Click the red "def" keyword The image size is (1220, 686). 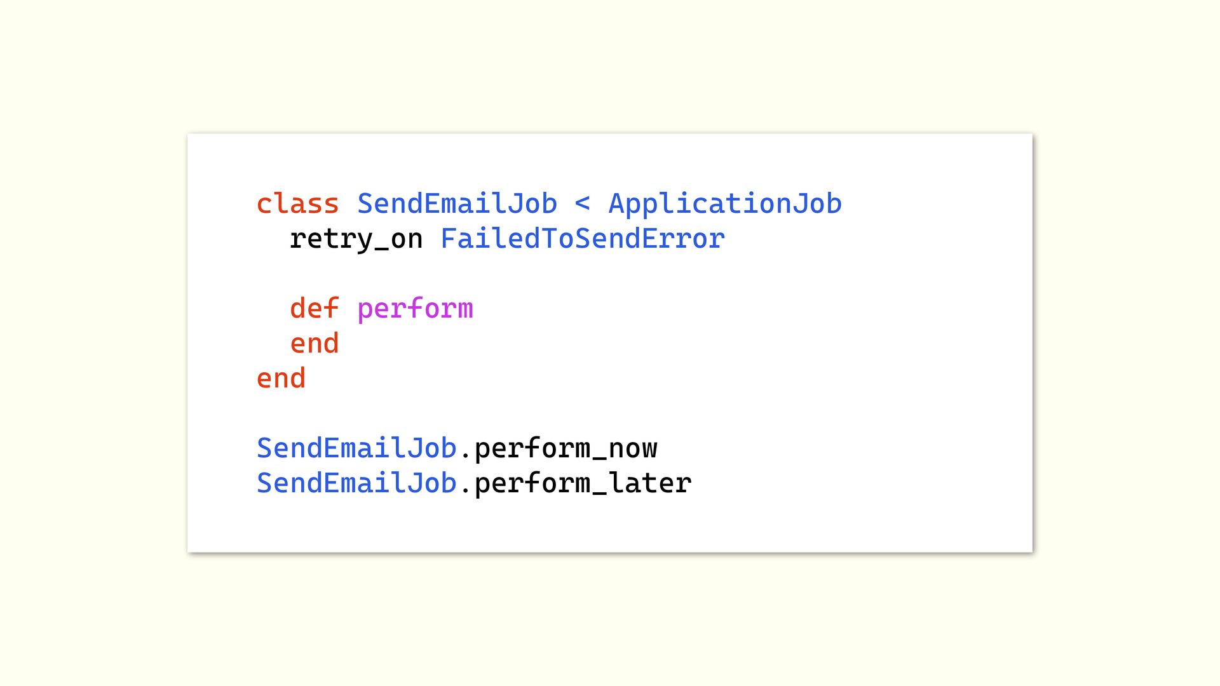pos(314,309)
